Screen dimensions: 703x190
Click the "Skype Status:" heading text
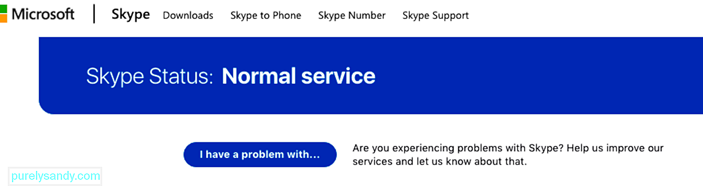150,76
